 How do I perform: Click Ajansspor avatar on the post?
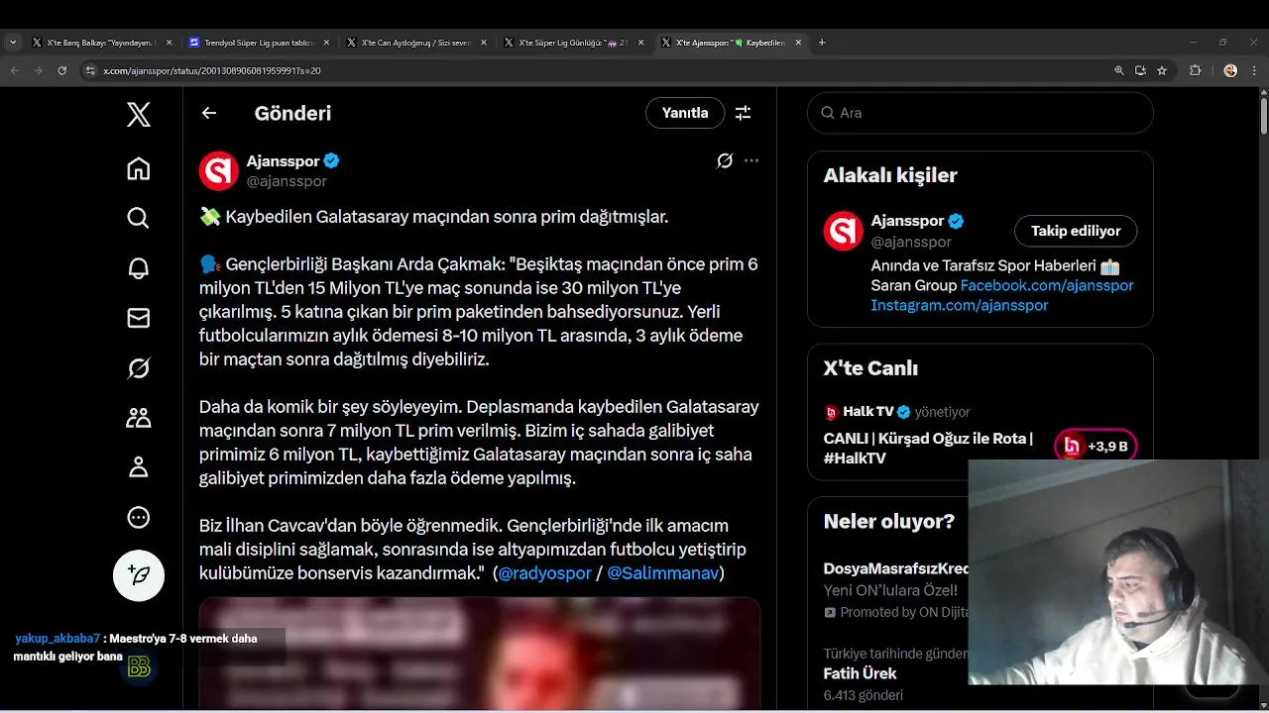219,170
